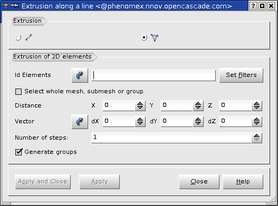The image size is (278, 206).
Task: Select the 2D elements extrusion radio button
Action: click(x=144, y=37)
